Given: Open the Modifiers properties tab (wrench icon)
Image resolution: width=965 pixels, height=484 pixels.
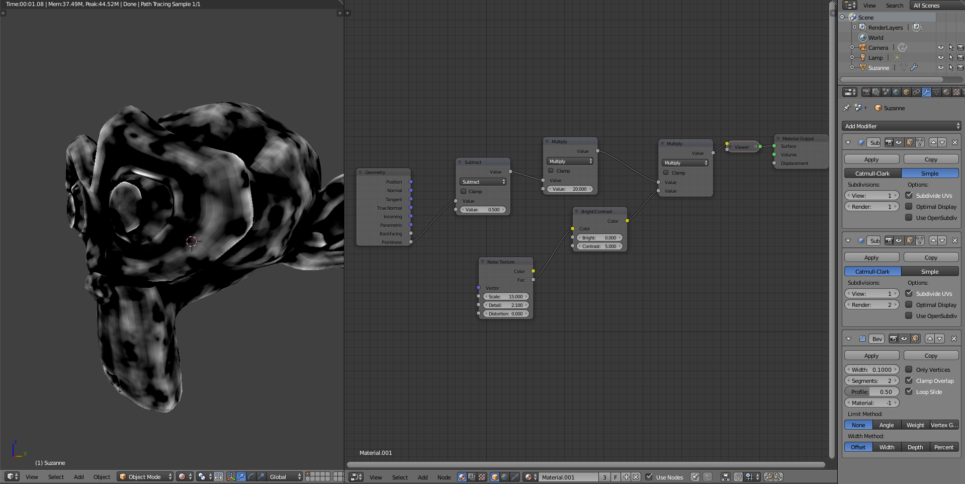Looking at the screenshot, I should tap(926, 92).
